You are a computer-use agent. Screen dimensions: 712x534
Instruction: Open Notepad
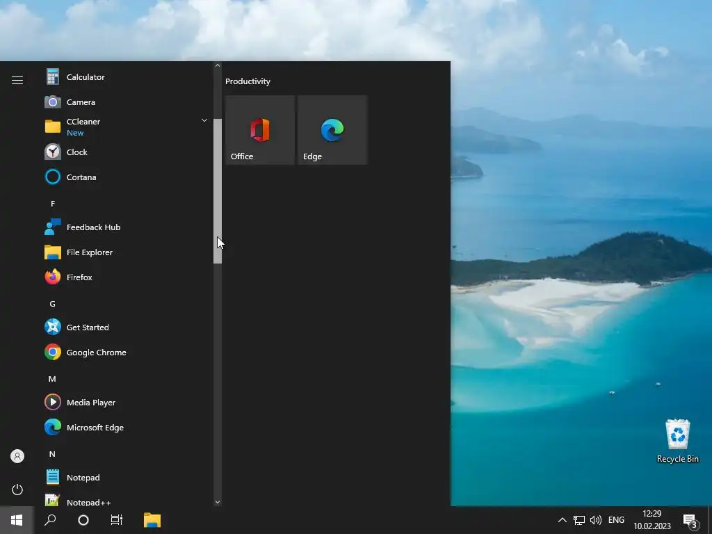pyautogui.click(x=126, y=478)
